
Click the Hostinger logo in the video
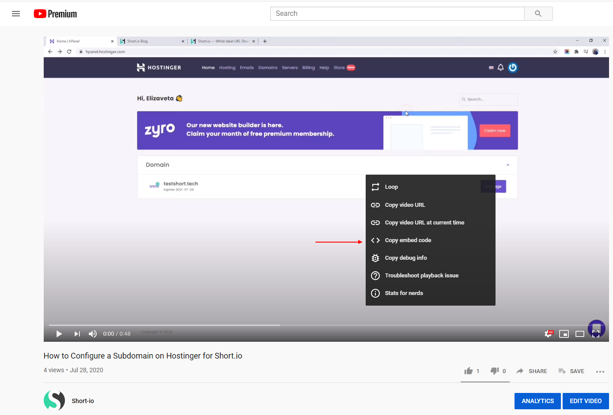(x=159, y=67)
